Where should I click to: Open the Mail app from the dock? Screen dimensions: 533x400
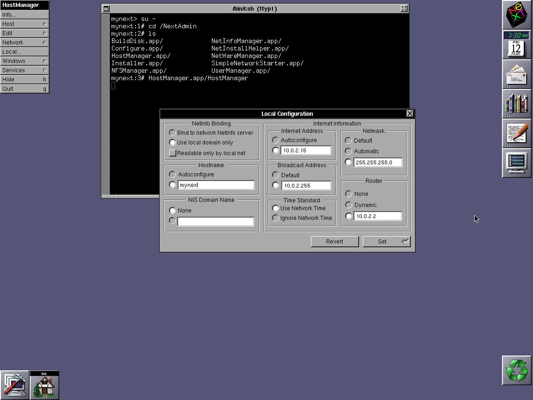pos(516,74)
